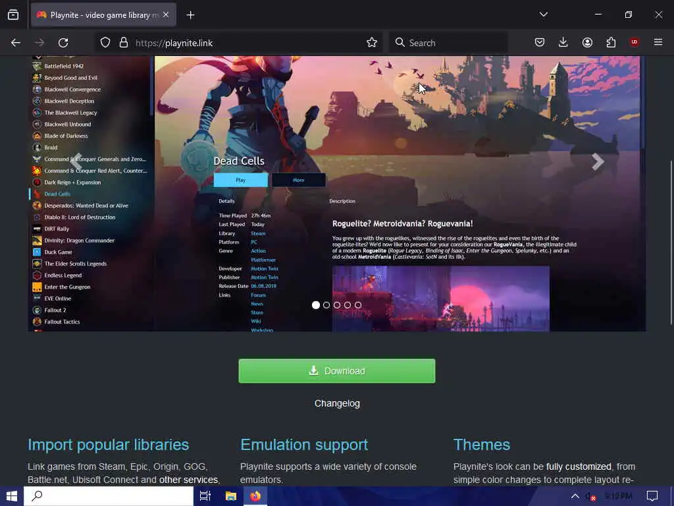
Task: Click the page vertical scrollbar
Action: click(x=671, y=242)
